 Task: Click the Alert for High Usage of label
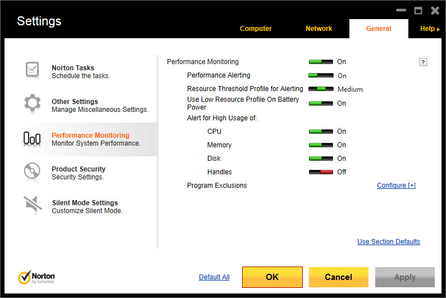[222, 118]
